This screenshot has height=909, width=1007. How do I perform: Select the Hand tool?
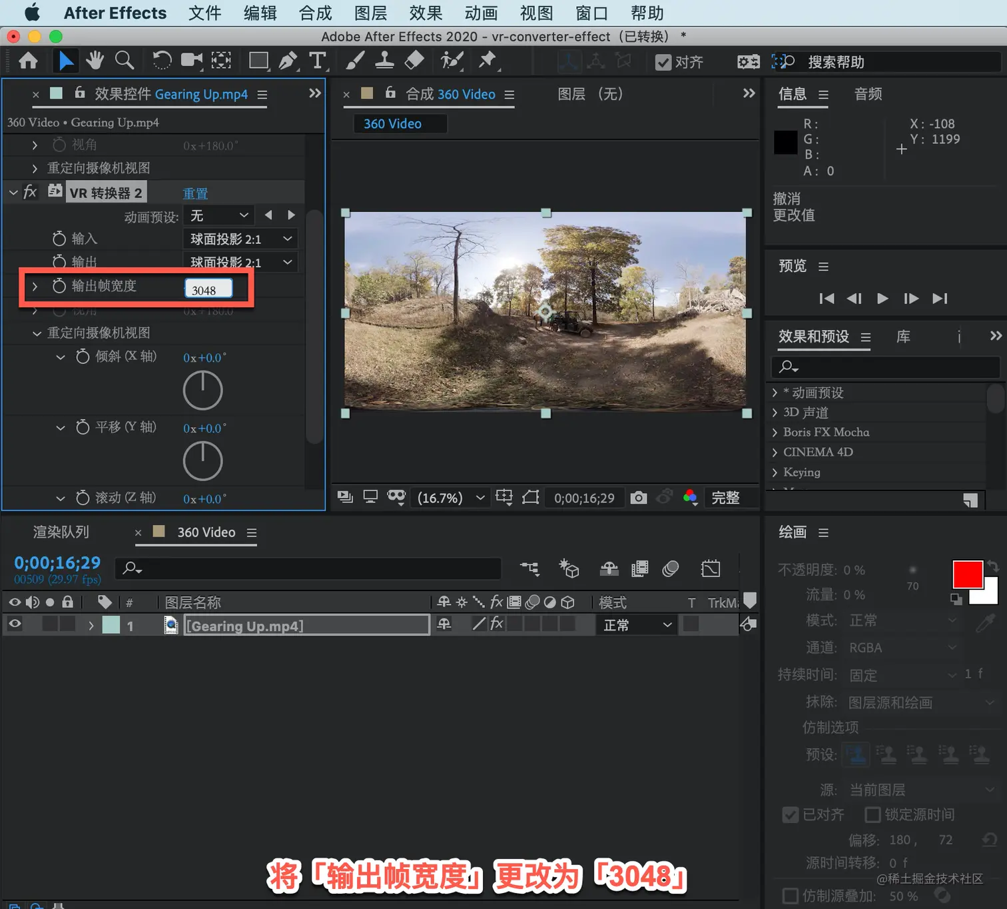(95, 61)
